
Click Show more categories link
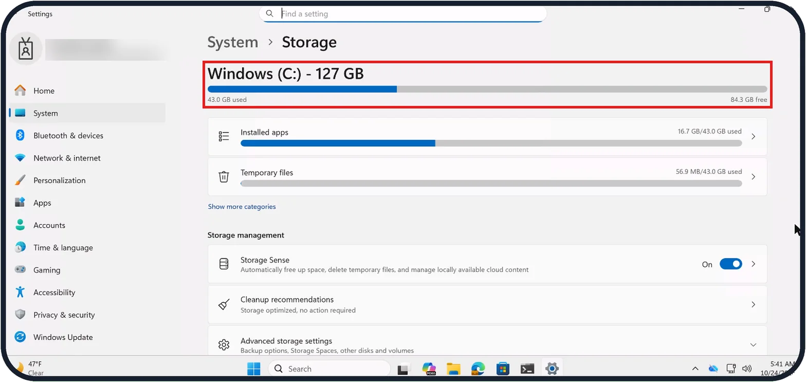coord(242,207)
